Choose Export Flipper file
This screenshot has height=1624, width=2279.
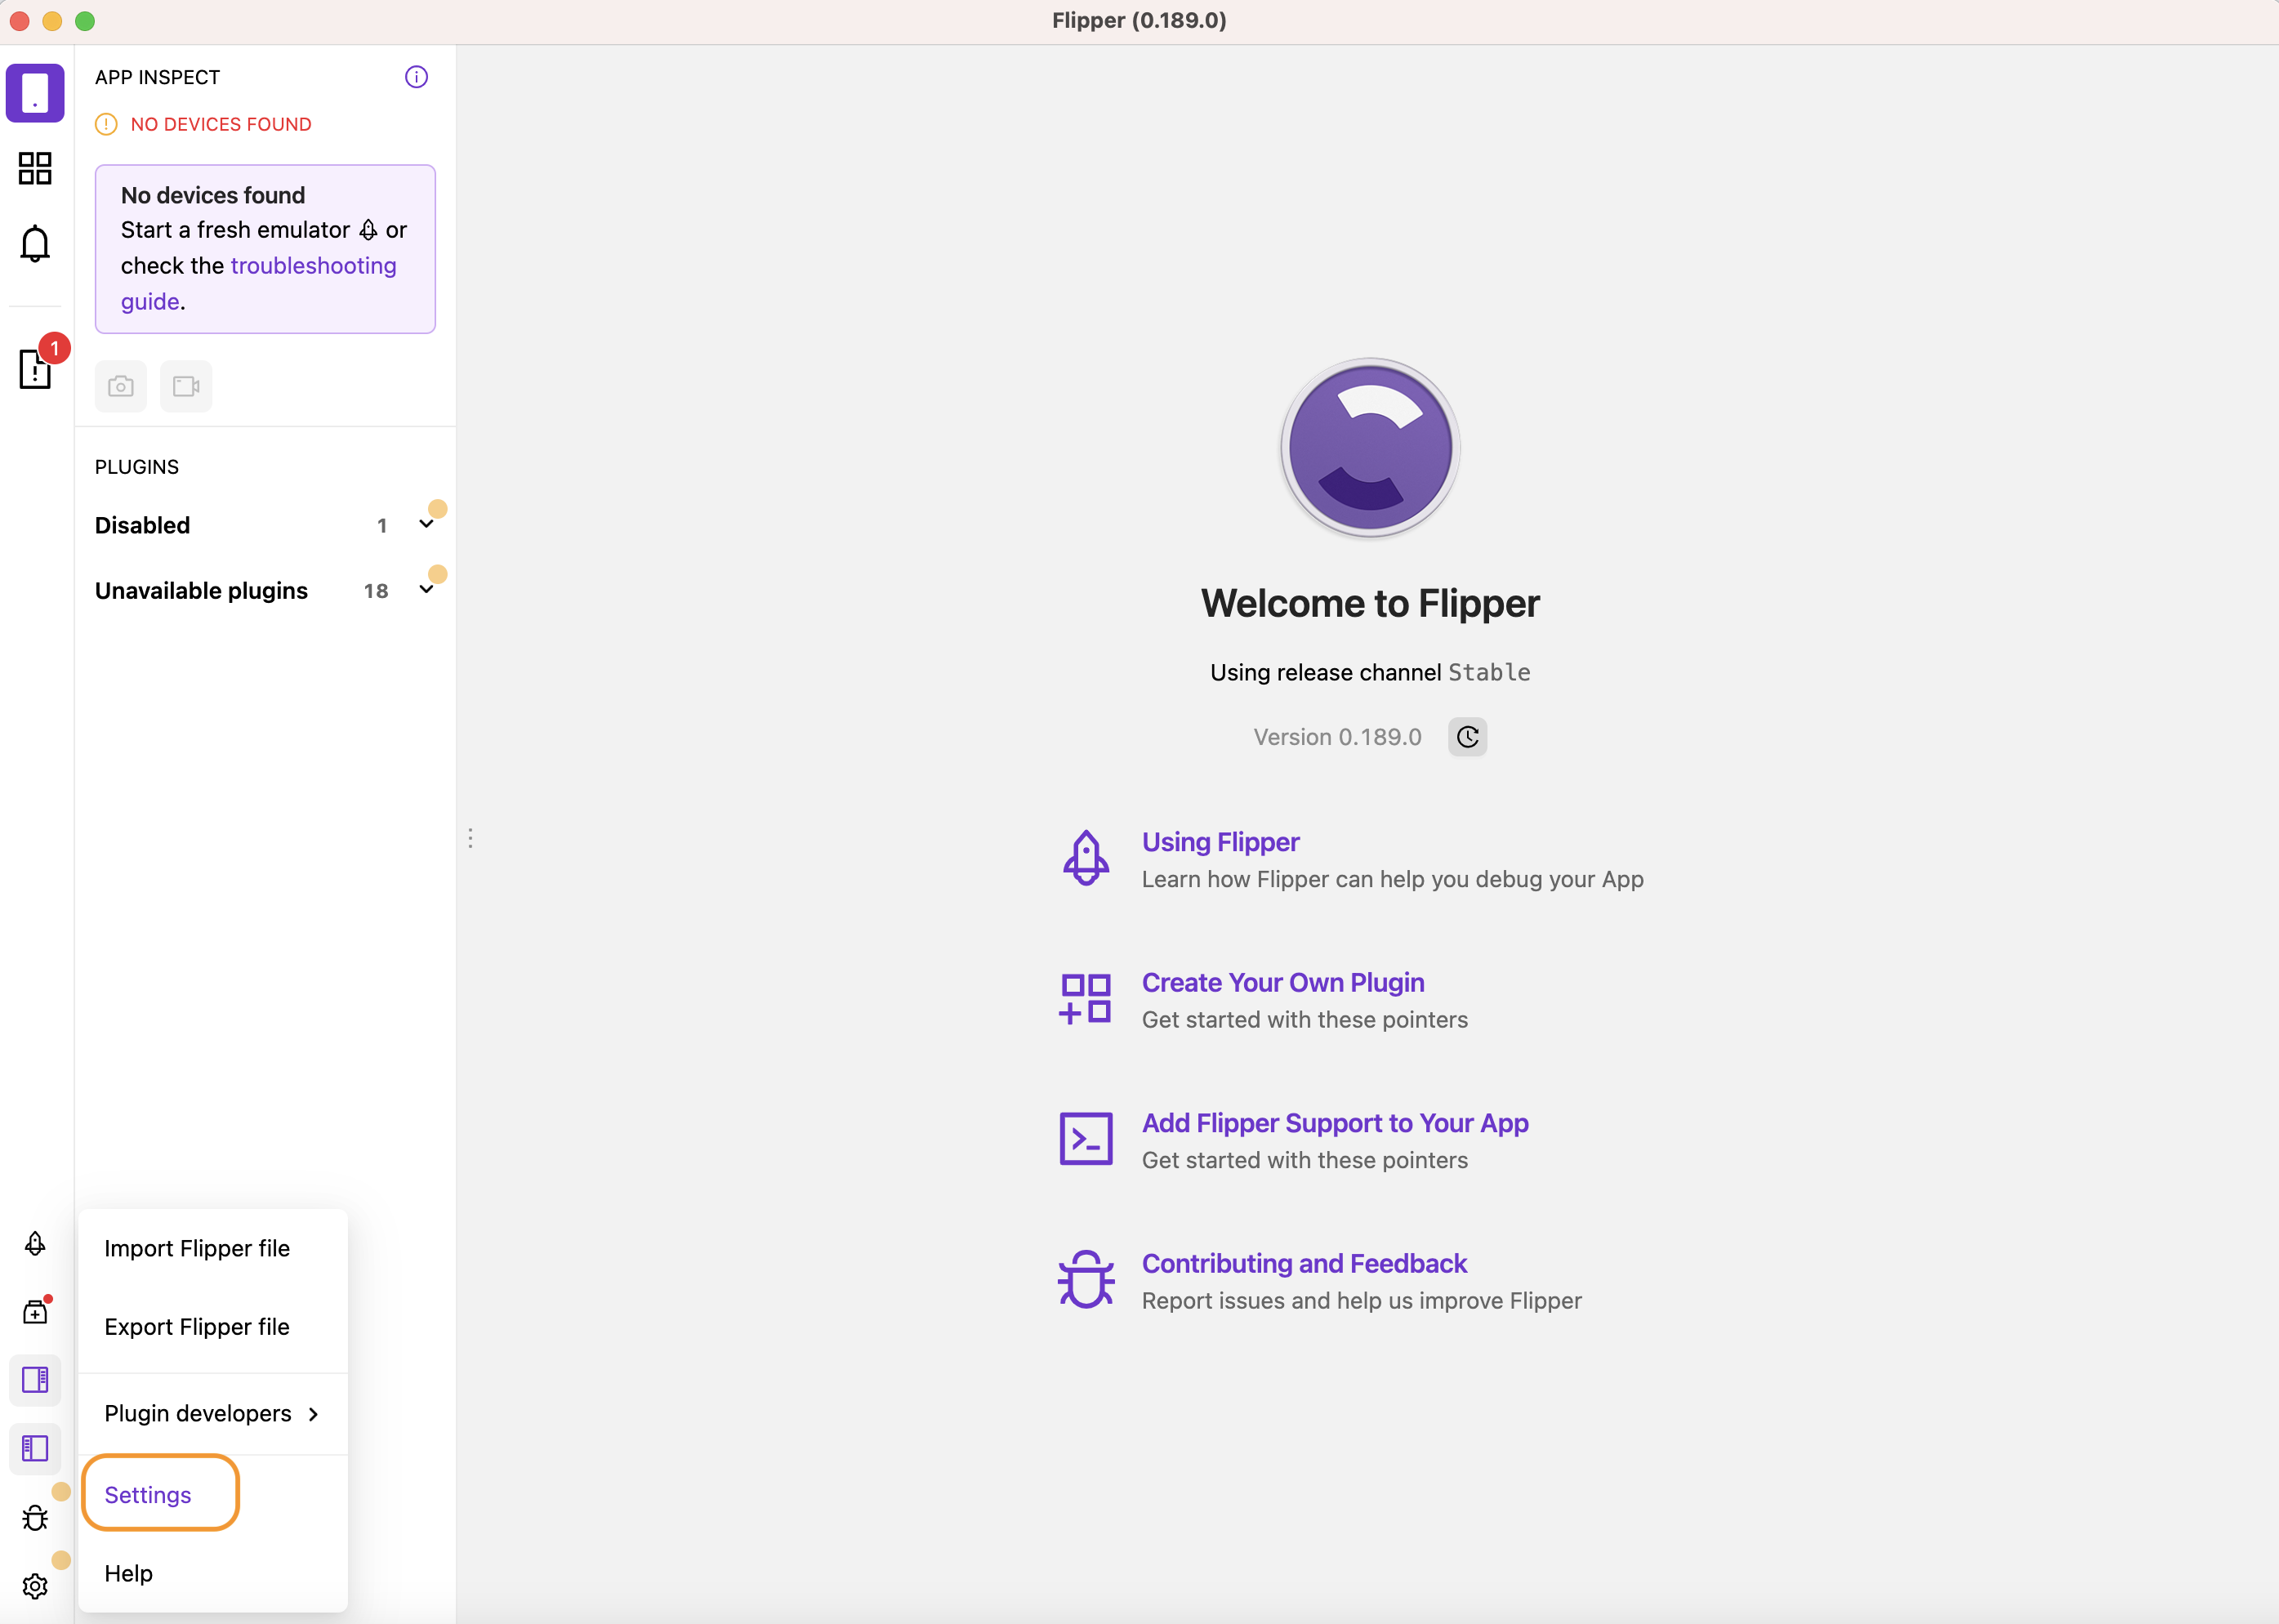coord(197,1326)
